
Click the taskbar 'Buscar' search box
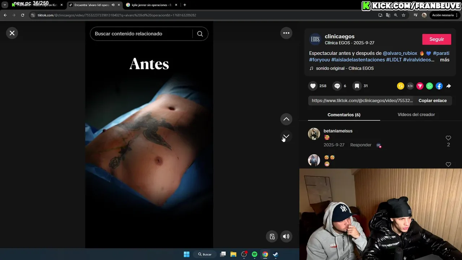pos(205,254)
